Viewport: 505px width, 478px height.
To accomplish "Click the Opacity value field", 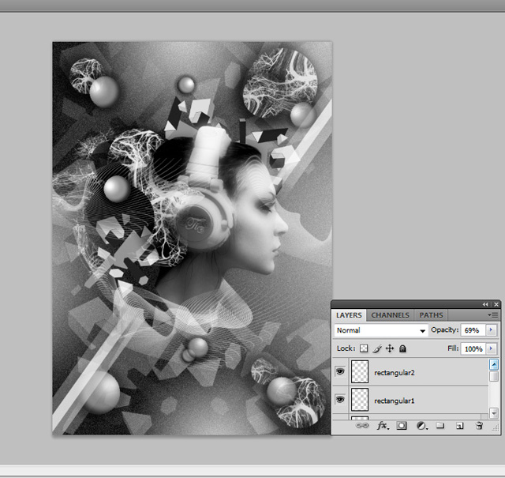I will [x=472, y=330].
